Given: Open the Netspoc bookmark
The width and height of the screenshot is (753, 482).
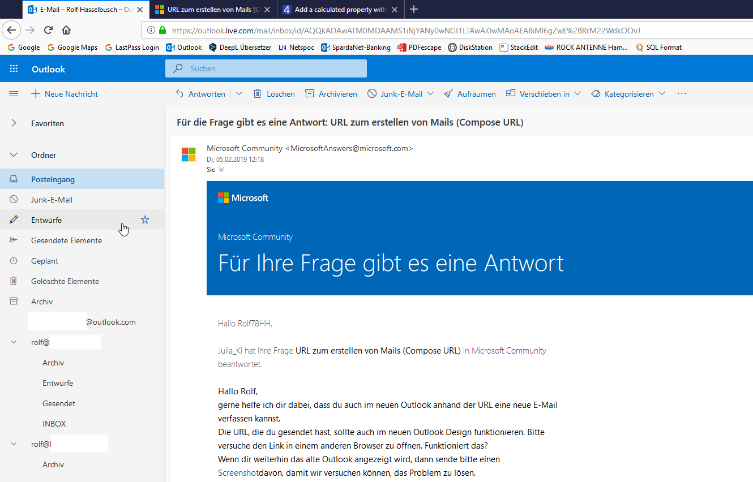Looking at the screenshot, I should [296, 48].
